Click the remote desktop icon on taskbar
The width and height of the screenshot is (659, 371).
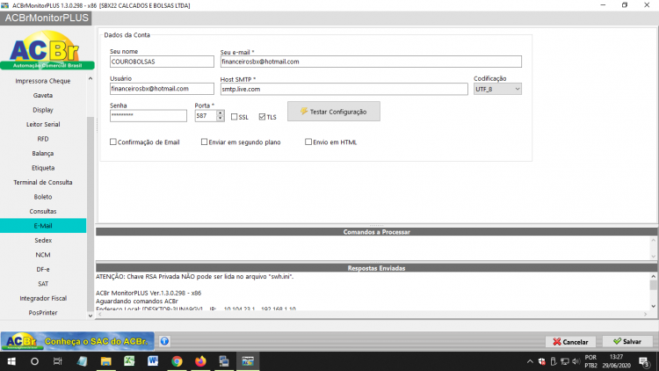click(224, 361)
